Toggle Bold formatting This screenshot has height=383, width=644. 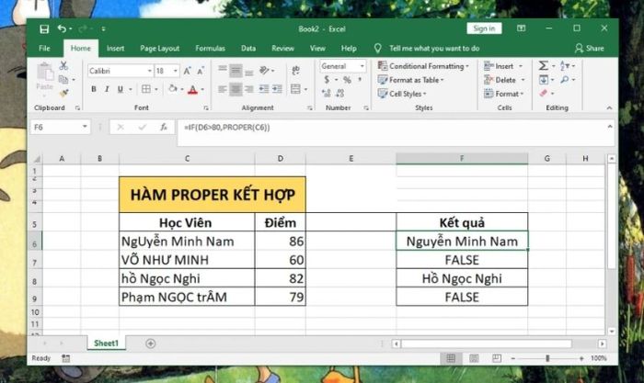pyautogui.click(x=94, y=89)
